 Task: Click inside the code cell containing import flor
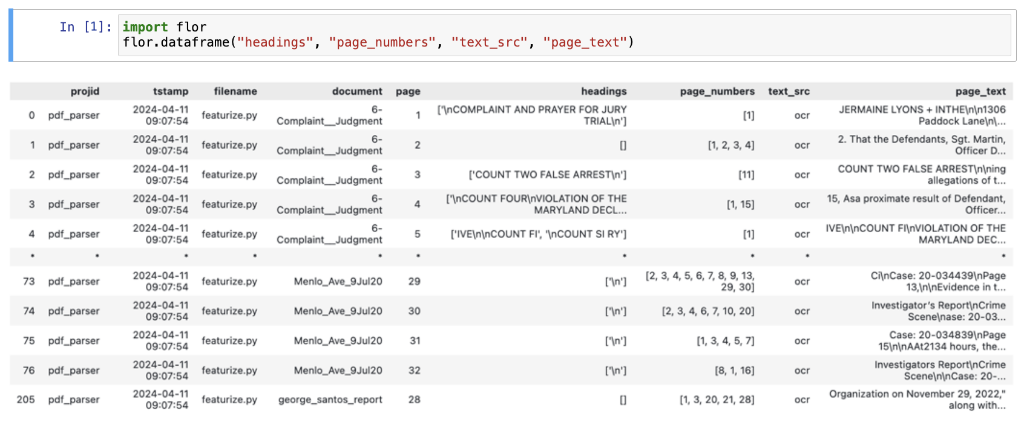click(563, 35)
